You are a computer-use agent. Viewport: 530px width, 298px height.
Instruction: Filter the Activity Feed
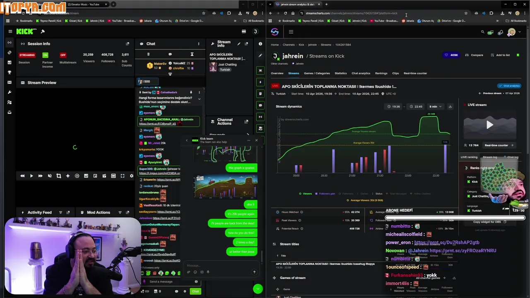click(x=60, y=212)
